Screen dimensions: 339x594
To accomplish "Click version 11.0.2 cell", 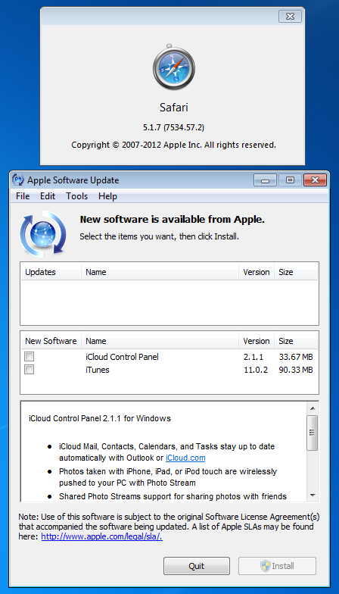I will point(256,370).
